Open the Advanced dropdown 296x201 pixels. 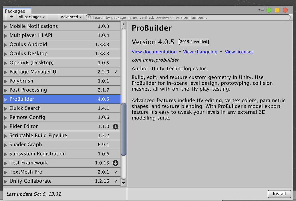70,17
